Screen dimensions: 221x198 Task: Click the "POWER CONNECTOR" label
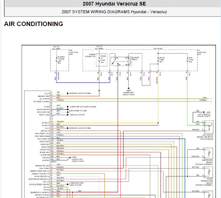[x=90, y=55]
